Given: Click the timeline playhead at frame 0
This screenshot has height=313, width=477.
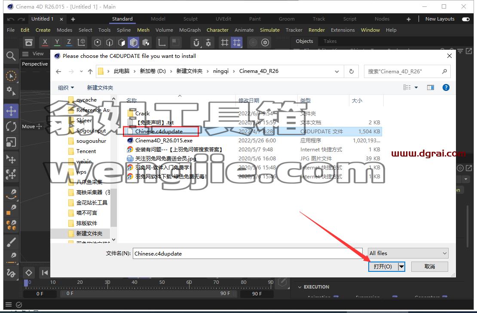Looking at the screenshot, I should coord(26,283).
